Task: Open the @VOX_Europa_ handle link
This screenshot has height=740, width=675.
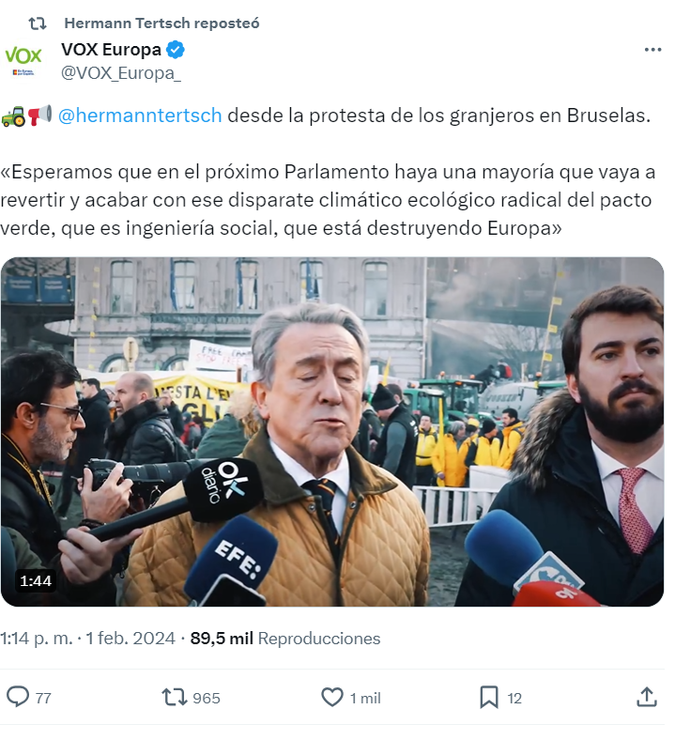Action: coord(121,73)
